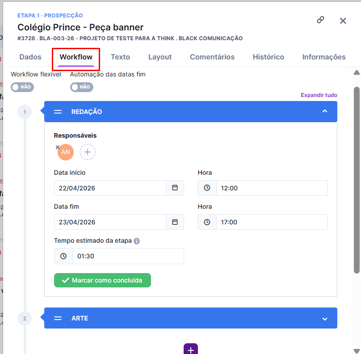The image size is (361, 354).
Task: Click Expandir tudo link
Action: click(x=319, y=95)
